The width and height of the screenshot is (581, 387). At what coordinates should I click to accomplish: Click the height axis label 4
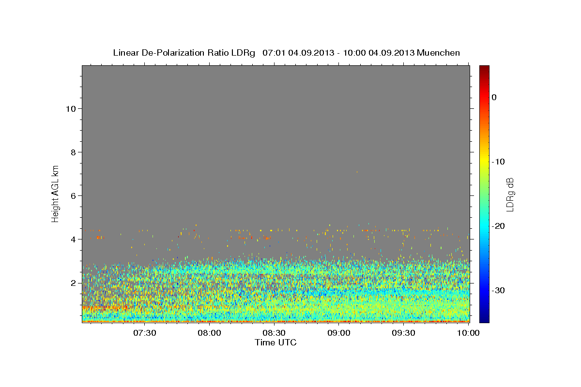[x=74, y=239]
